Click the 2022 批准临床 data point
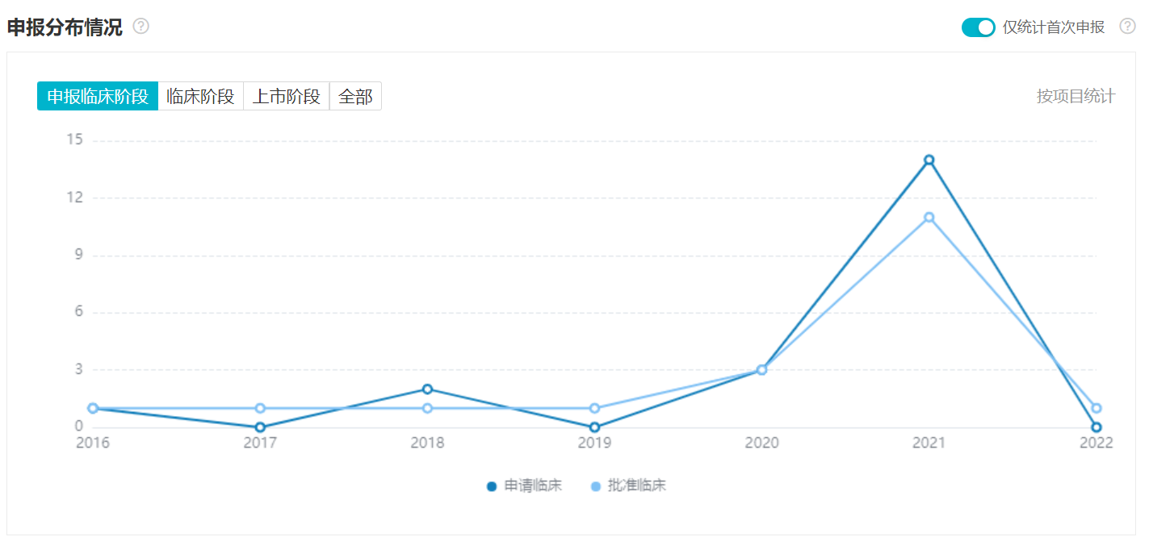This screenshot has height=541, width=1149. 1097,408
